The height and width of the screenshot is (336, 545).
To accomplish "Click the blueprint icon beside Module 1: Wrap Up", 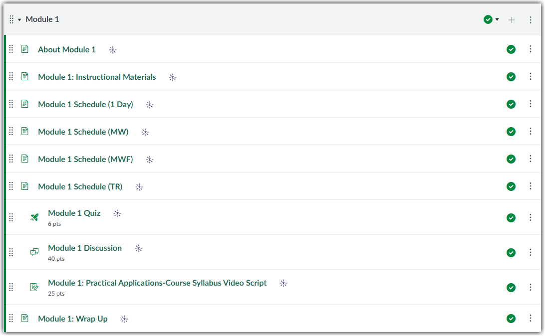I will (x=124, y=318).
